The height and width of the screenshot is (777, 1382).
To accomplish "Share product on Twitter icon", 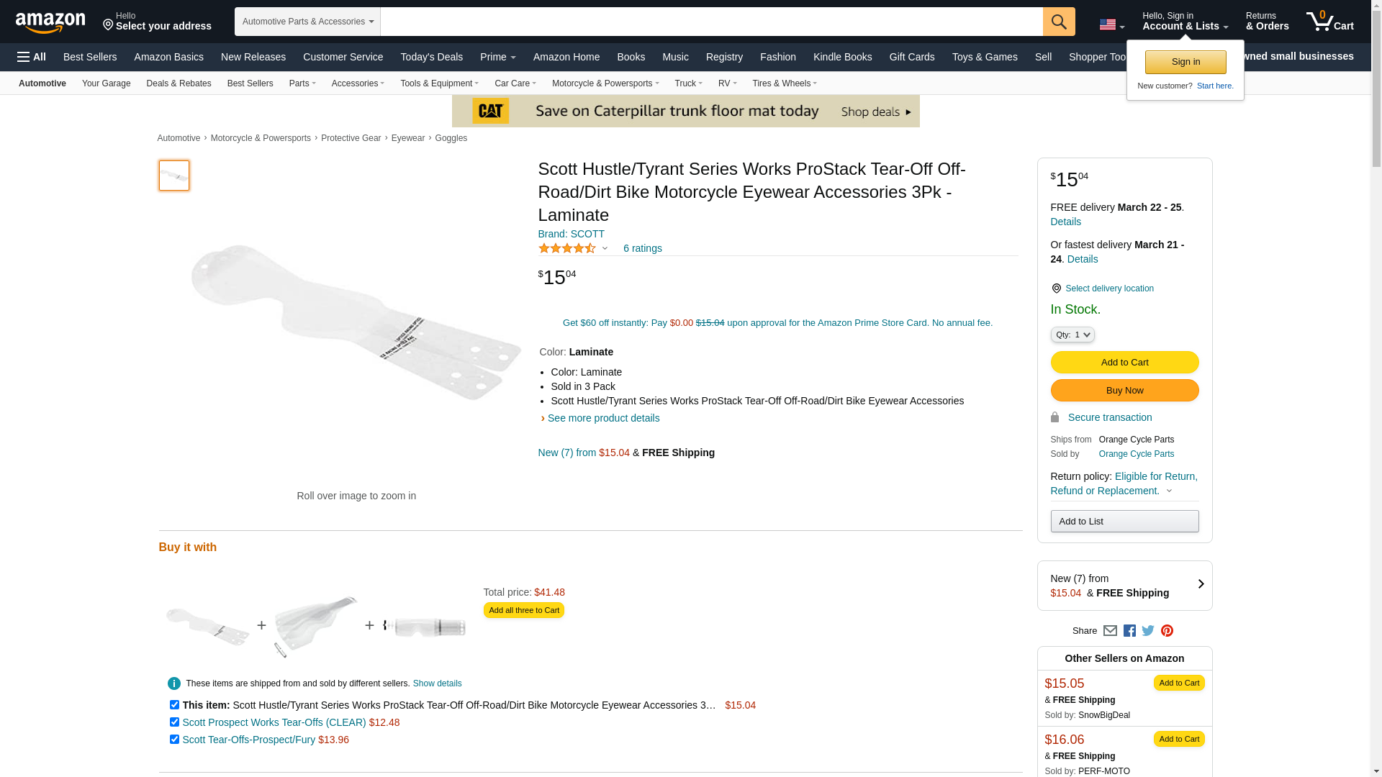I will coord(1148,631).
